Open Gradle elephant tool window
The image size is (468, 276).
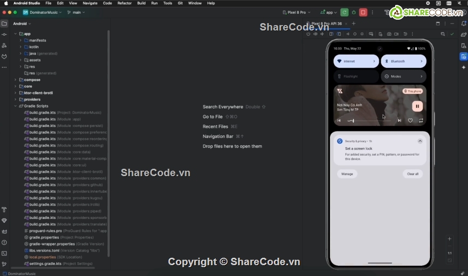[464, 34]
